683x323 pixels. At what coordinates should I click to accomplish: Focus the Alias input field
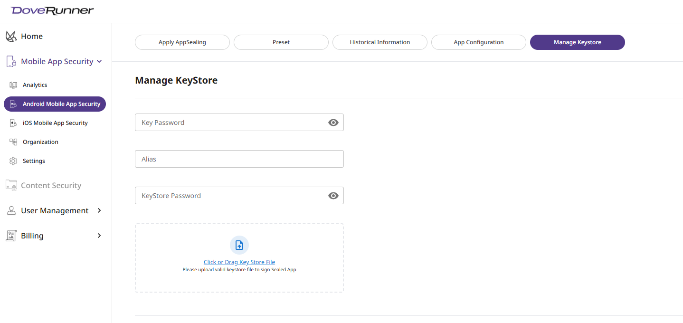239,159
